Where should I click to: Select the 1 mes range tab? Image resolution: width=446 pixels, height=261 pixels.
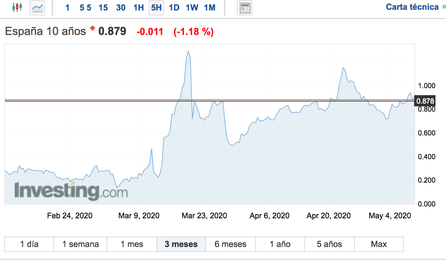pyautogui.click(x=132, y=244)
